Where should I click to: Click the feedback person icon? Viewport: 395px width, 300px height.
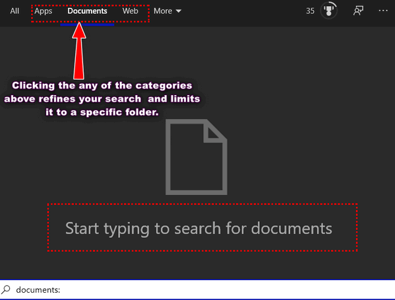coord(358,11)
